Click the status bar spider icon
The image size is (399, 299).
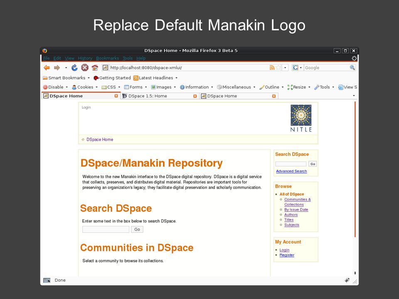[x=347, y=280]
